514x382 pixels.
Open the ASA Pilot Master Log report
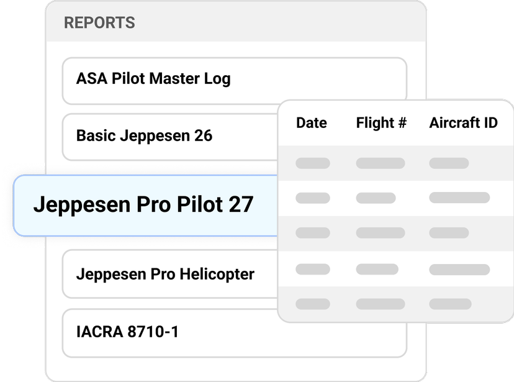pyautogui.click(x=153, y=79)
